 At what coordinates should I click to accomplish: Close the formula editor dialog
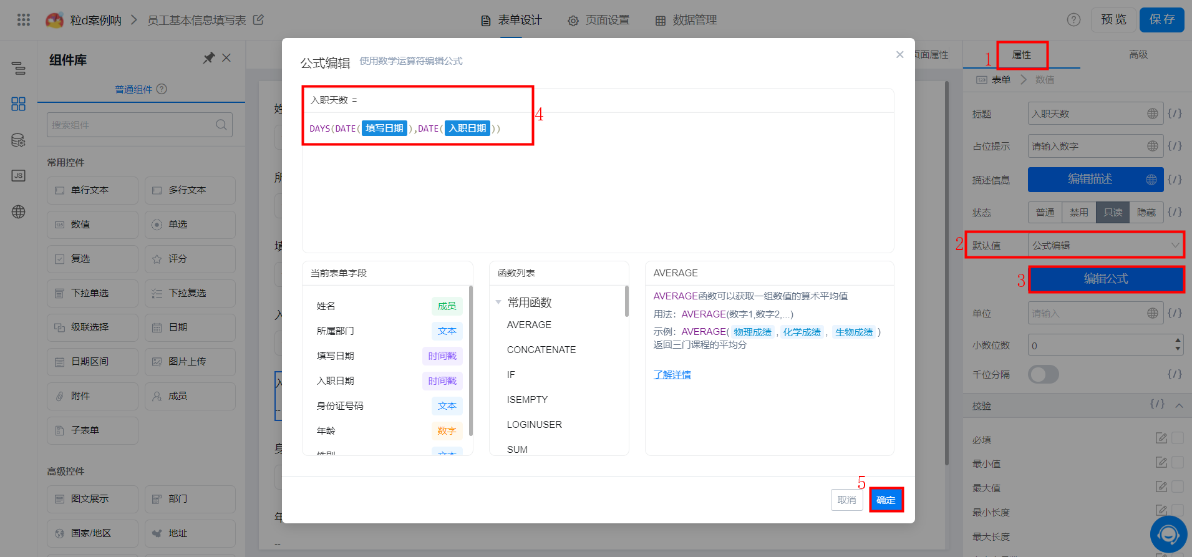899,55
